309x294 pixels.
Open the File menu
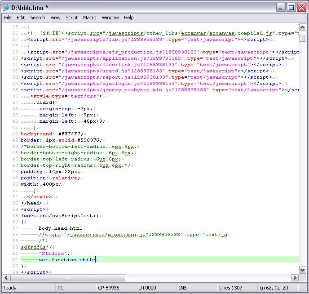pos(8,18)
